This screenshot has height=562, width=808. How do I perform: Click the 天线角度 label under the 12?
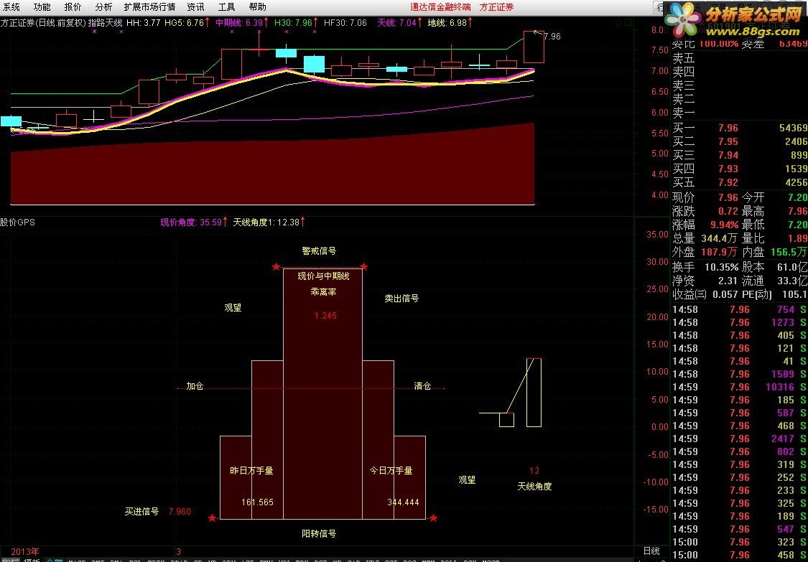tap(534, 486)
